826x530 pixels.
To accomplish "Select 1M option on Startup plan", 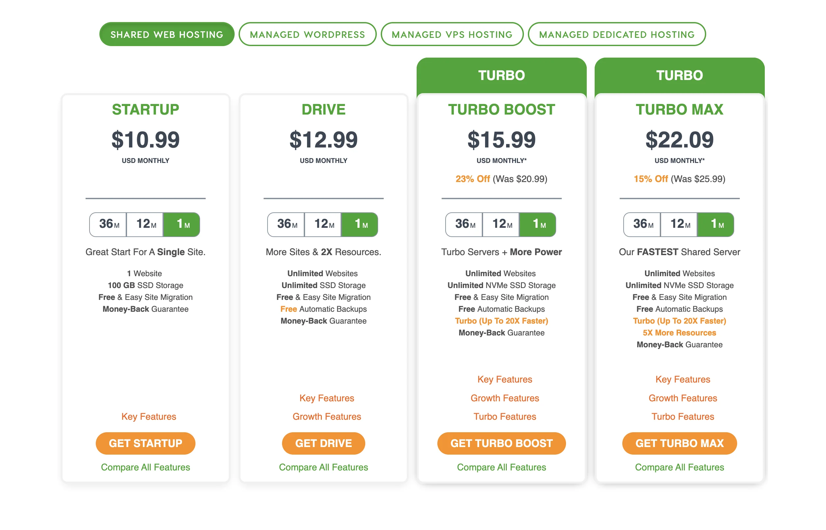I will tap(182, 225).
